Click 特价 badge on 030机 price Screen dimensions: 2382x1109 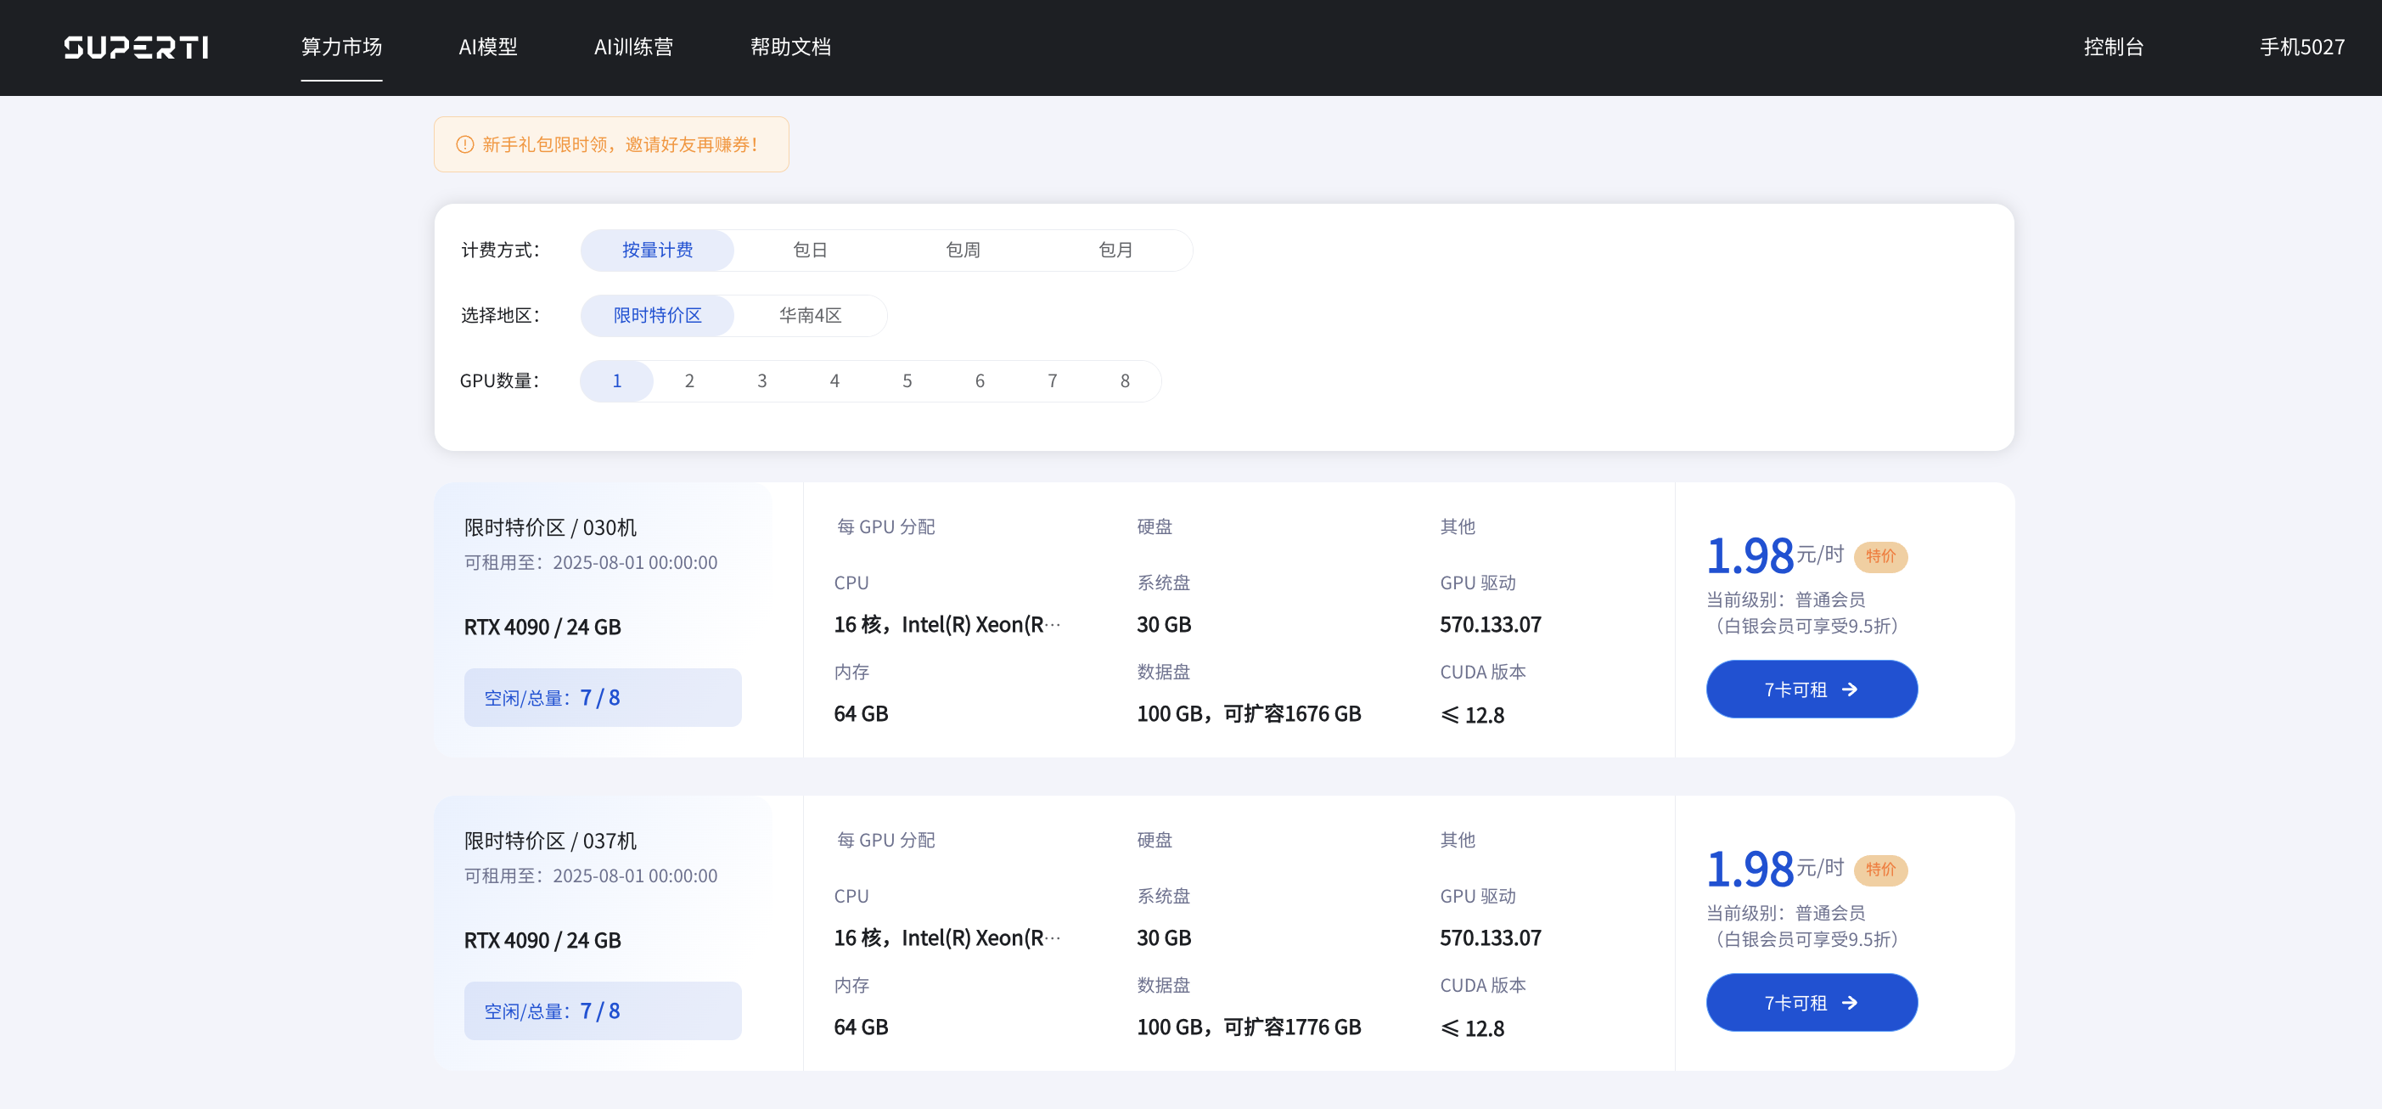1880,556
